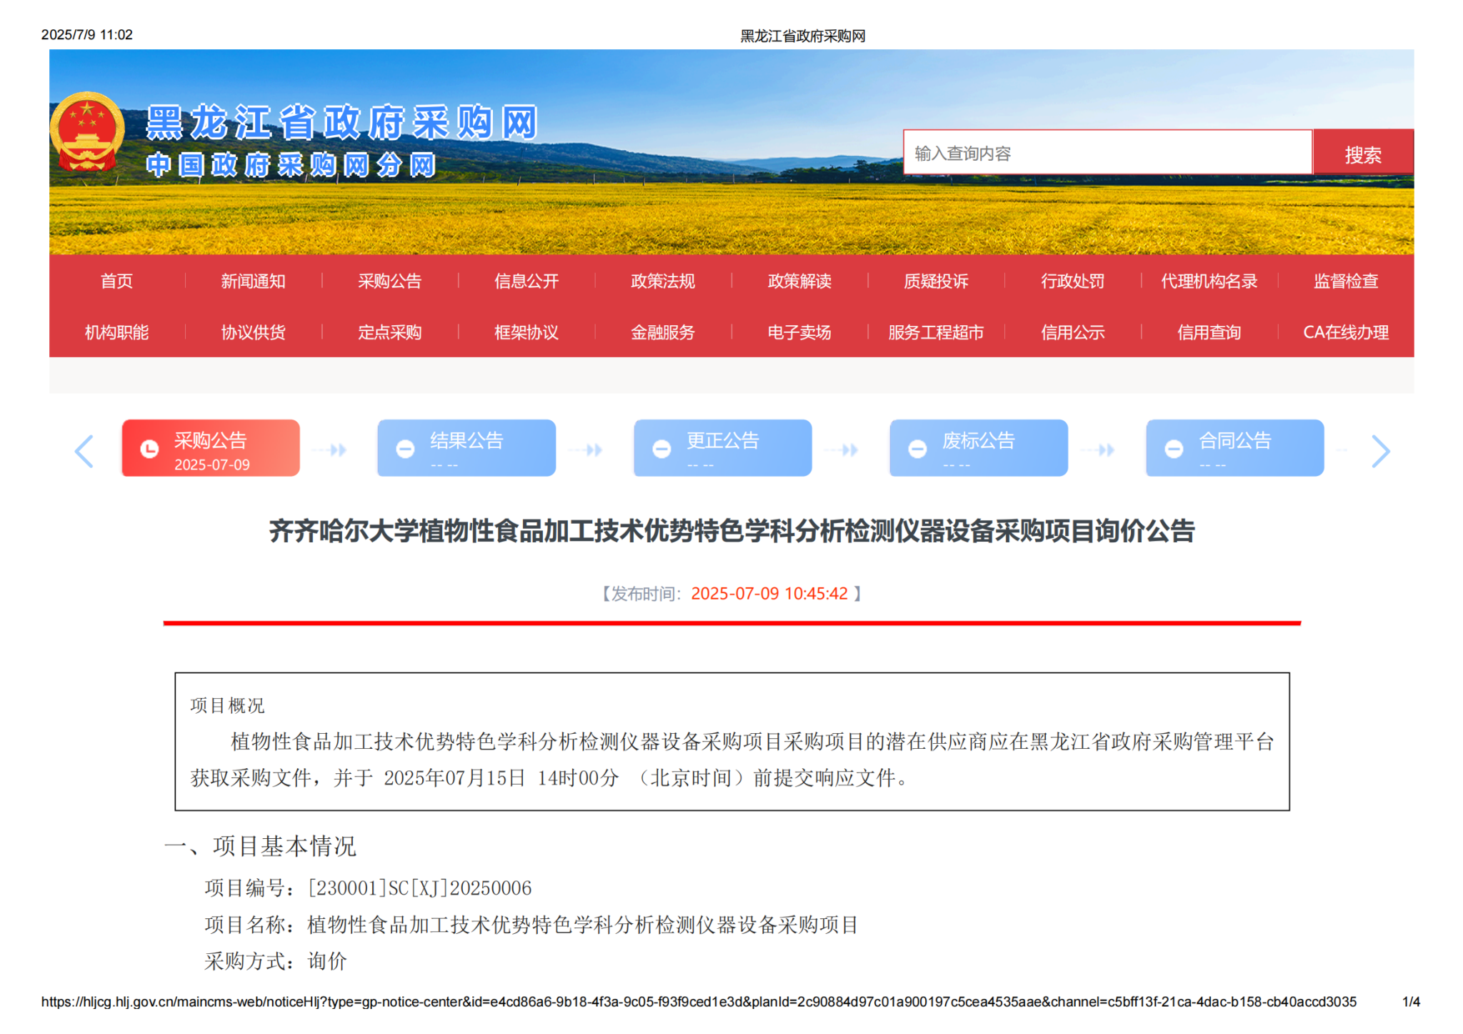Go to 政策法规 in the navigation bar

pos(662,281)
